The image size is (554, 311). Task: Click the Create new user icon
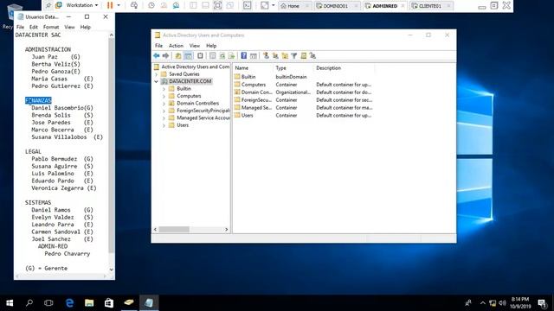[x=266, y=55]
